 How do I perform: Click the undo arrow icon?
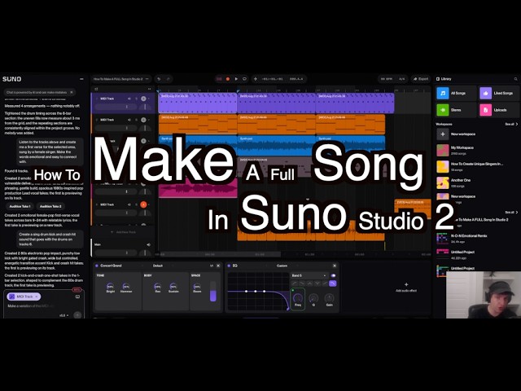pos(159,79)
